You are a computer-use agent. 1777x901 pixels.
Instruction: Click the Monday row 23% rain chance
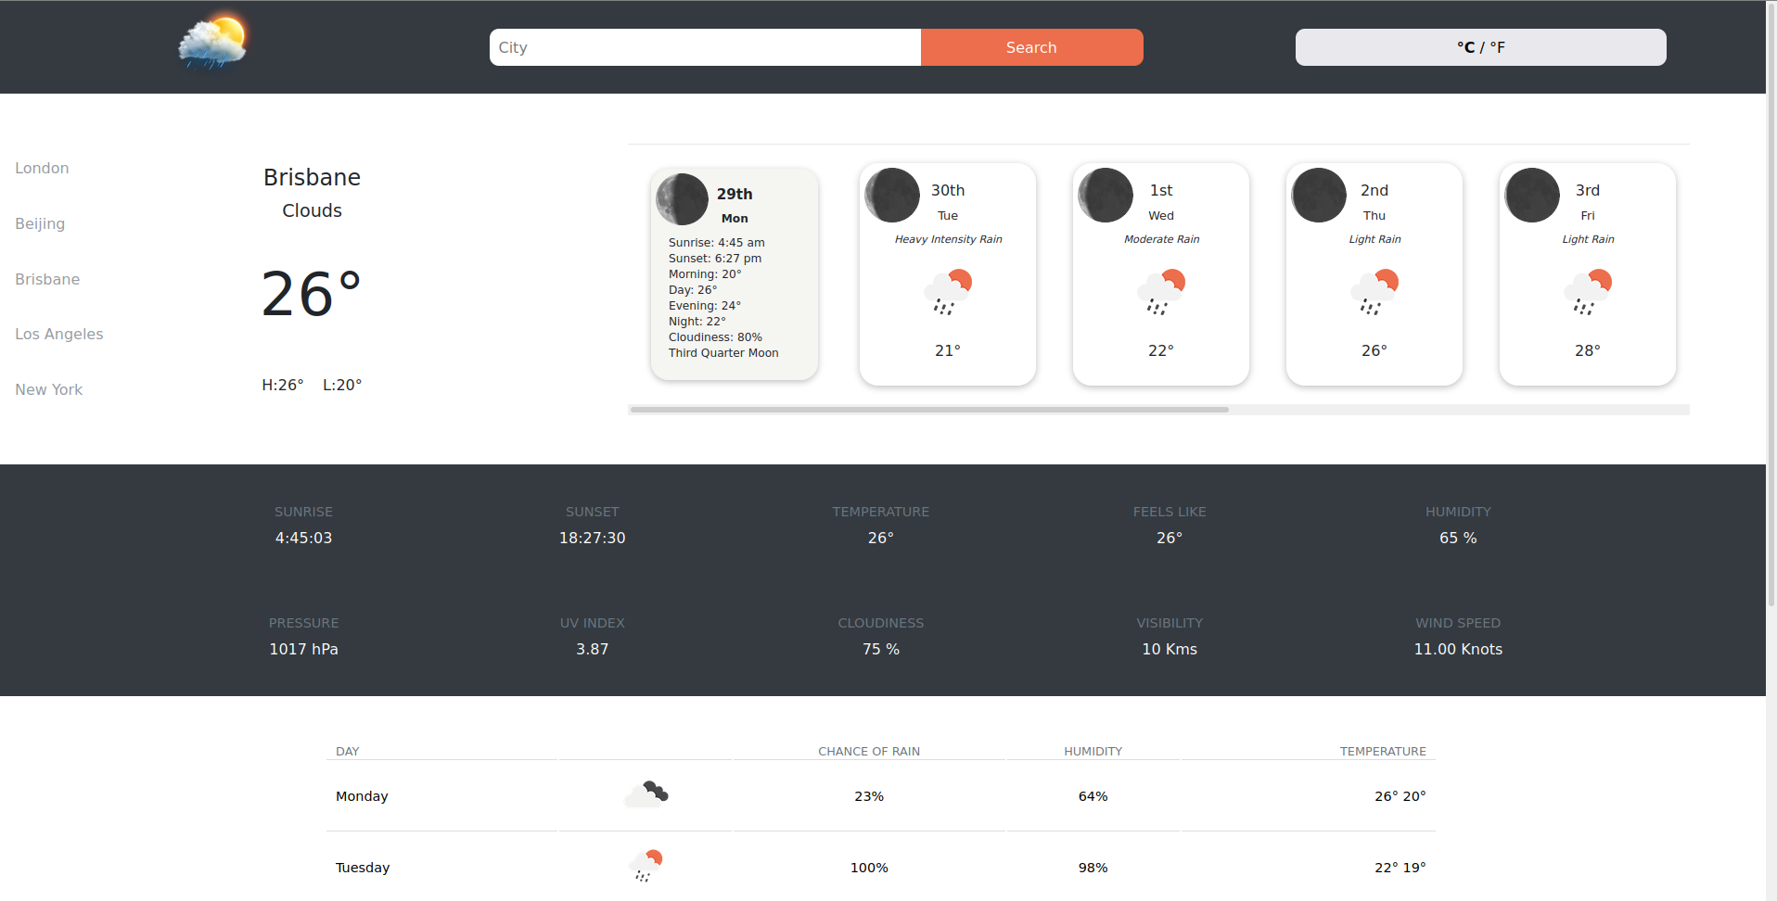[x=869, y=796]
